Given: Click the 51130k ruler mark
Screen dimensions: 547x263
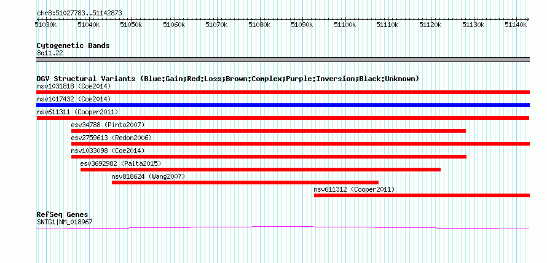Looking at the screenshot, I should [x=473, y=25].
